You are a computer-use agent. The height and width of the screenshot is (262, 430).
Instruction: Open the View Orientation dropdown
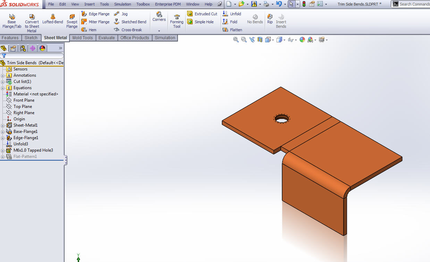(273, 40)
